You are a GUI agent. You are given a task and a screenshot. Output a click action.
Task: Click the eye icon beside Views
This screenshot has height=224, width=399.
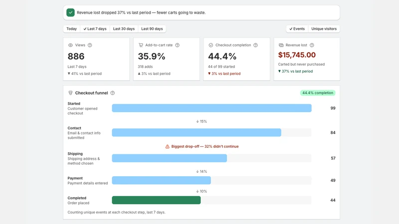[70, 45]
